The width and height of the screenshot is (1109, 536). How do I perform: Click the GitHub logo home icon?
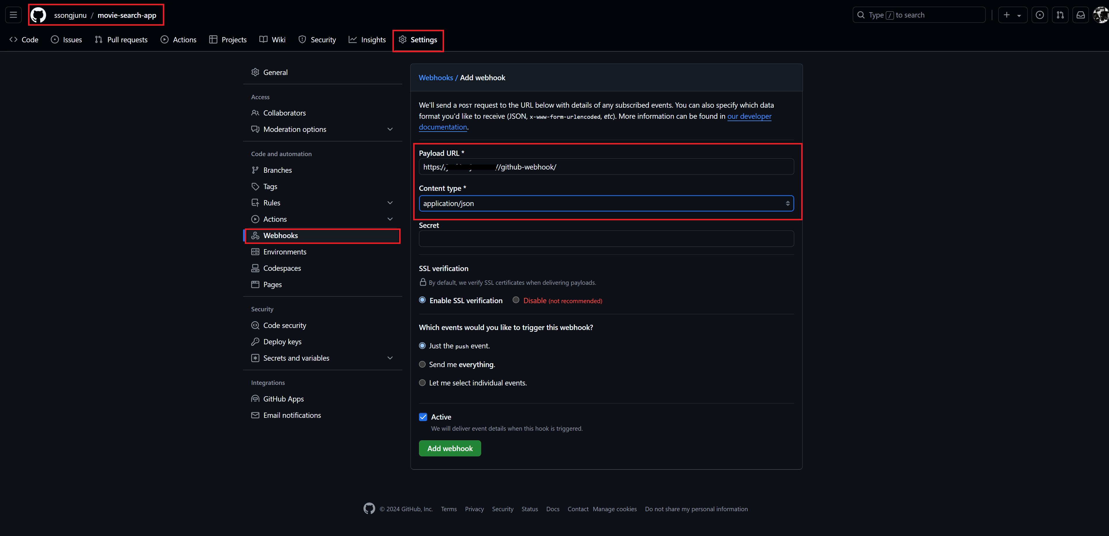click(x=38, y=15)
